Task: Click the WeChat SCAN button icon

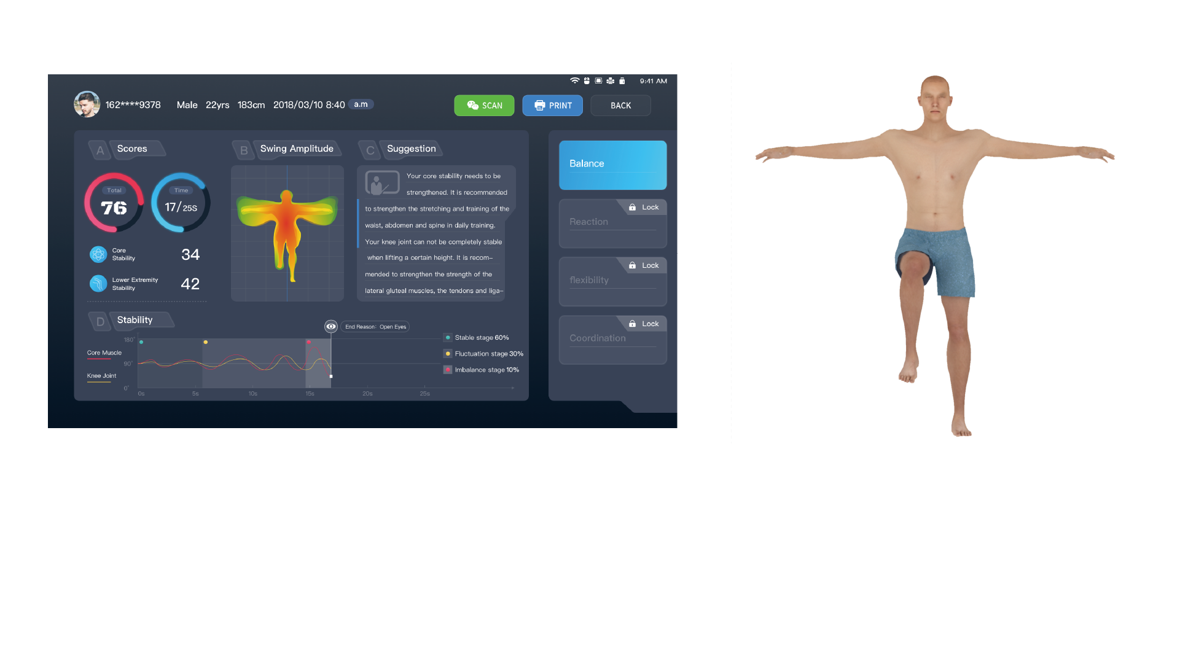Action: [x=472, y=106]
